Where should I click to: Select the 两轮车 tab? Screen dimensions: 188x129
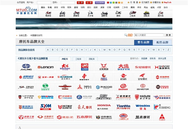click(x=65, y=59)
